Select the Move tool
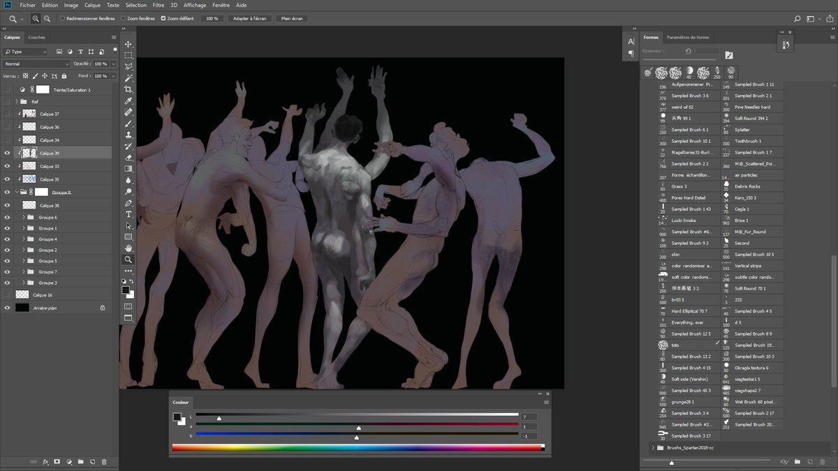 click(128, 44)
